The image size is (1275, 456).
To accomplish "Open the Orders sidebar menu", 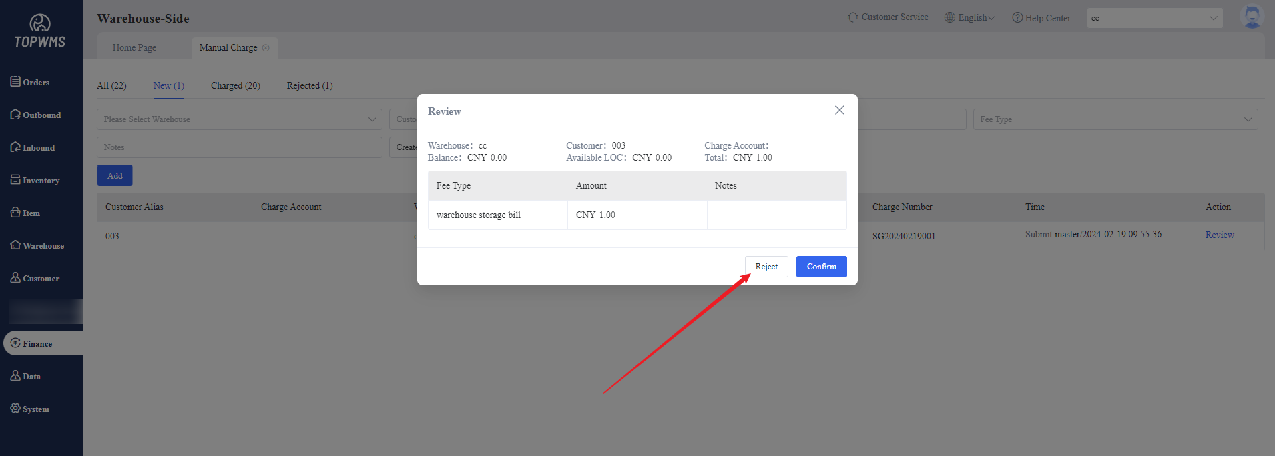I will point(30,82).
